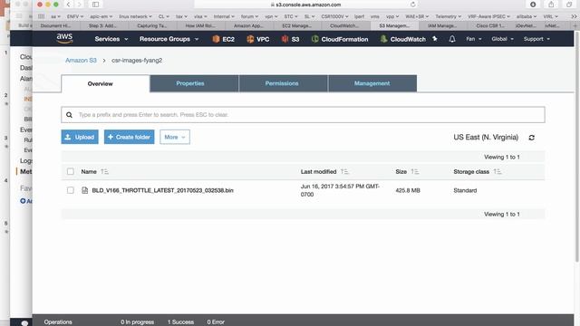Click the Upload button
Viewport: 580px width, 326px height.
coord(80,137)
